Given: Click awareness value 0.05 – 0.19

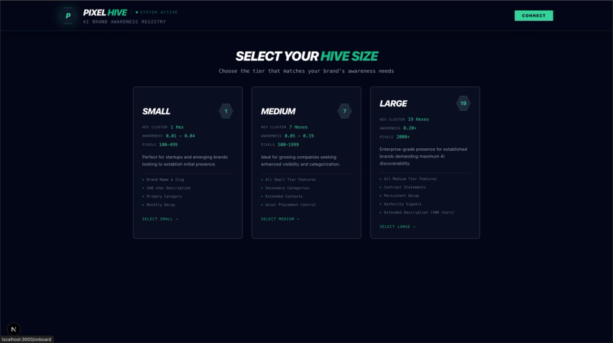Looking at the screenshot, I should point(299,135).
